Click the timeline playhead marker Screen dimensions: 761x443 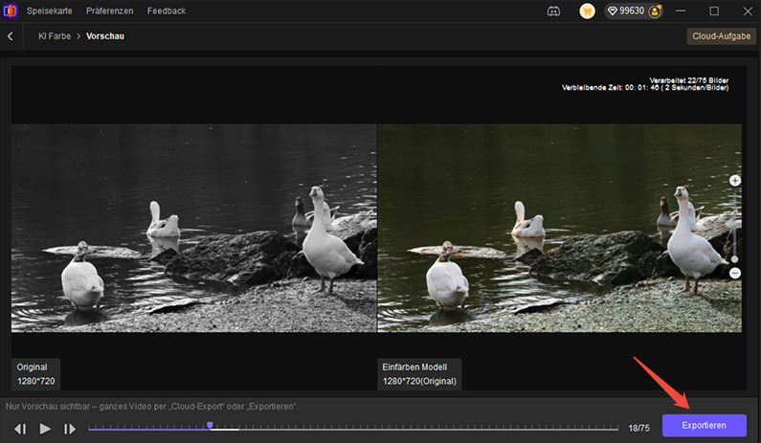pyautogui.click(x=210, y=426)
